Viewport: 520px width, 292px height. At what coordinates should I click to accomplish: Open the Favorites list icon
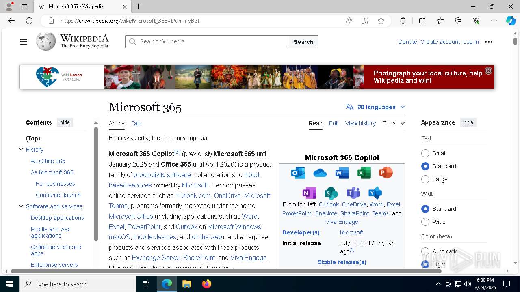pos(440,21)
